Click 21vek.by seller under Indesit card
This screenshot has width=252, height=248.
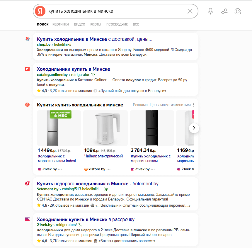pyautogui.click(x=49, y=169)
